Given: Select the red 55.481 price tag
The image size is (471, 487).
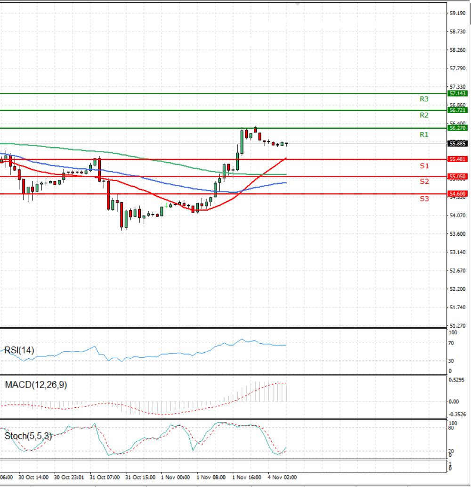Looking at the screenshot, I should click(457, 159).
